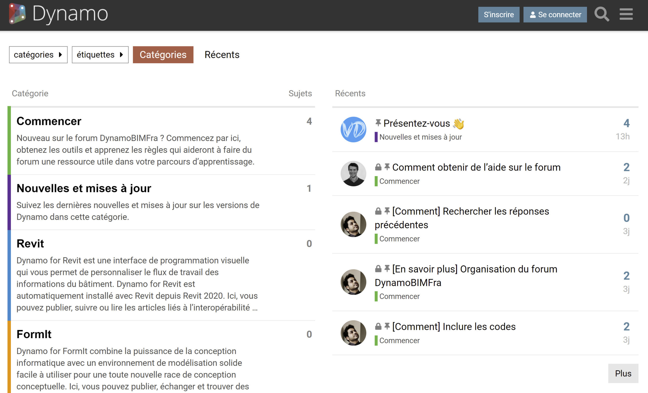Click the VD avatar on Présentez-vous topic
The image size is (648, 393).
coord(353,129)
